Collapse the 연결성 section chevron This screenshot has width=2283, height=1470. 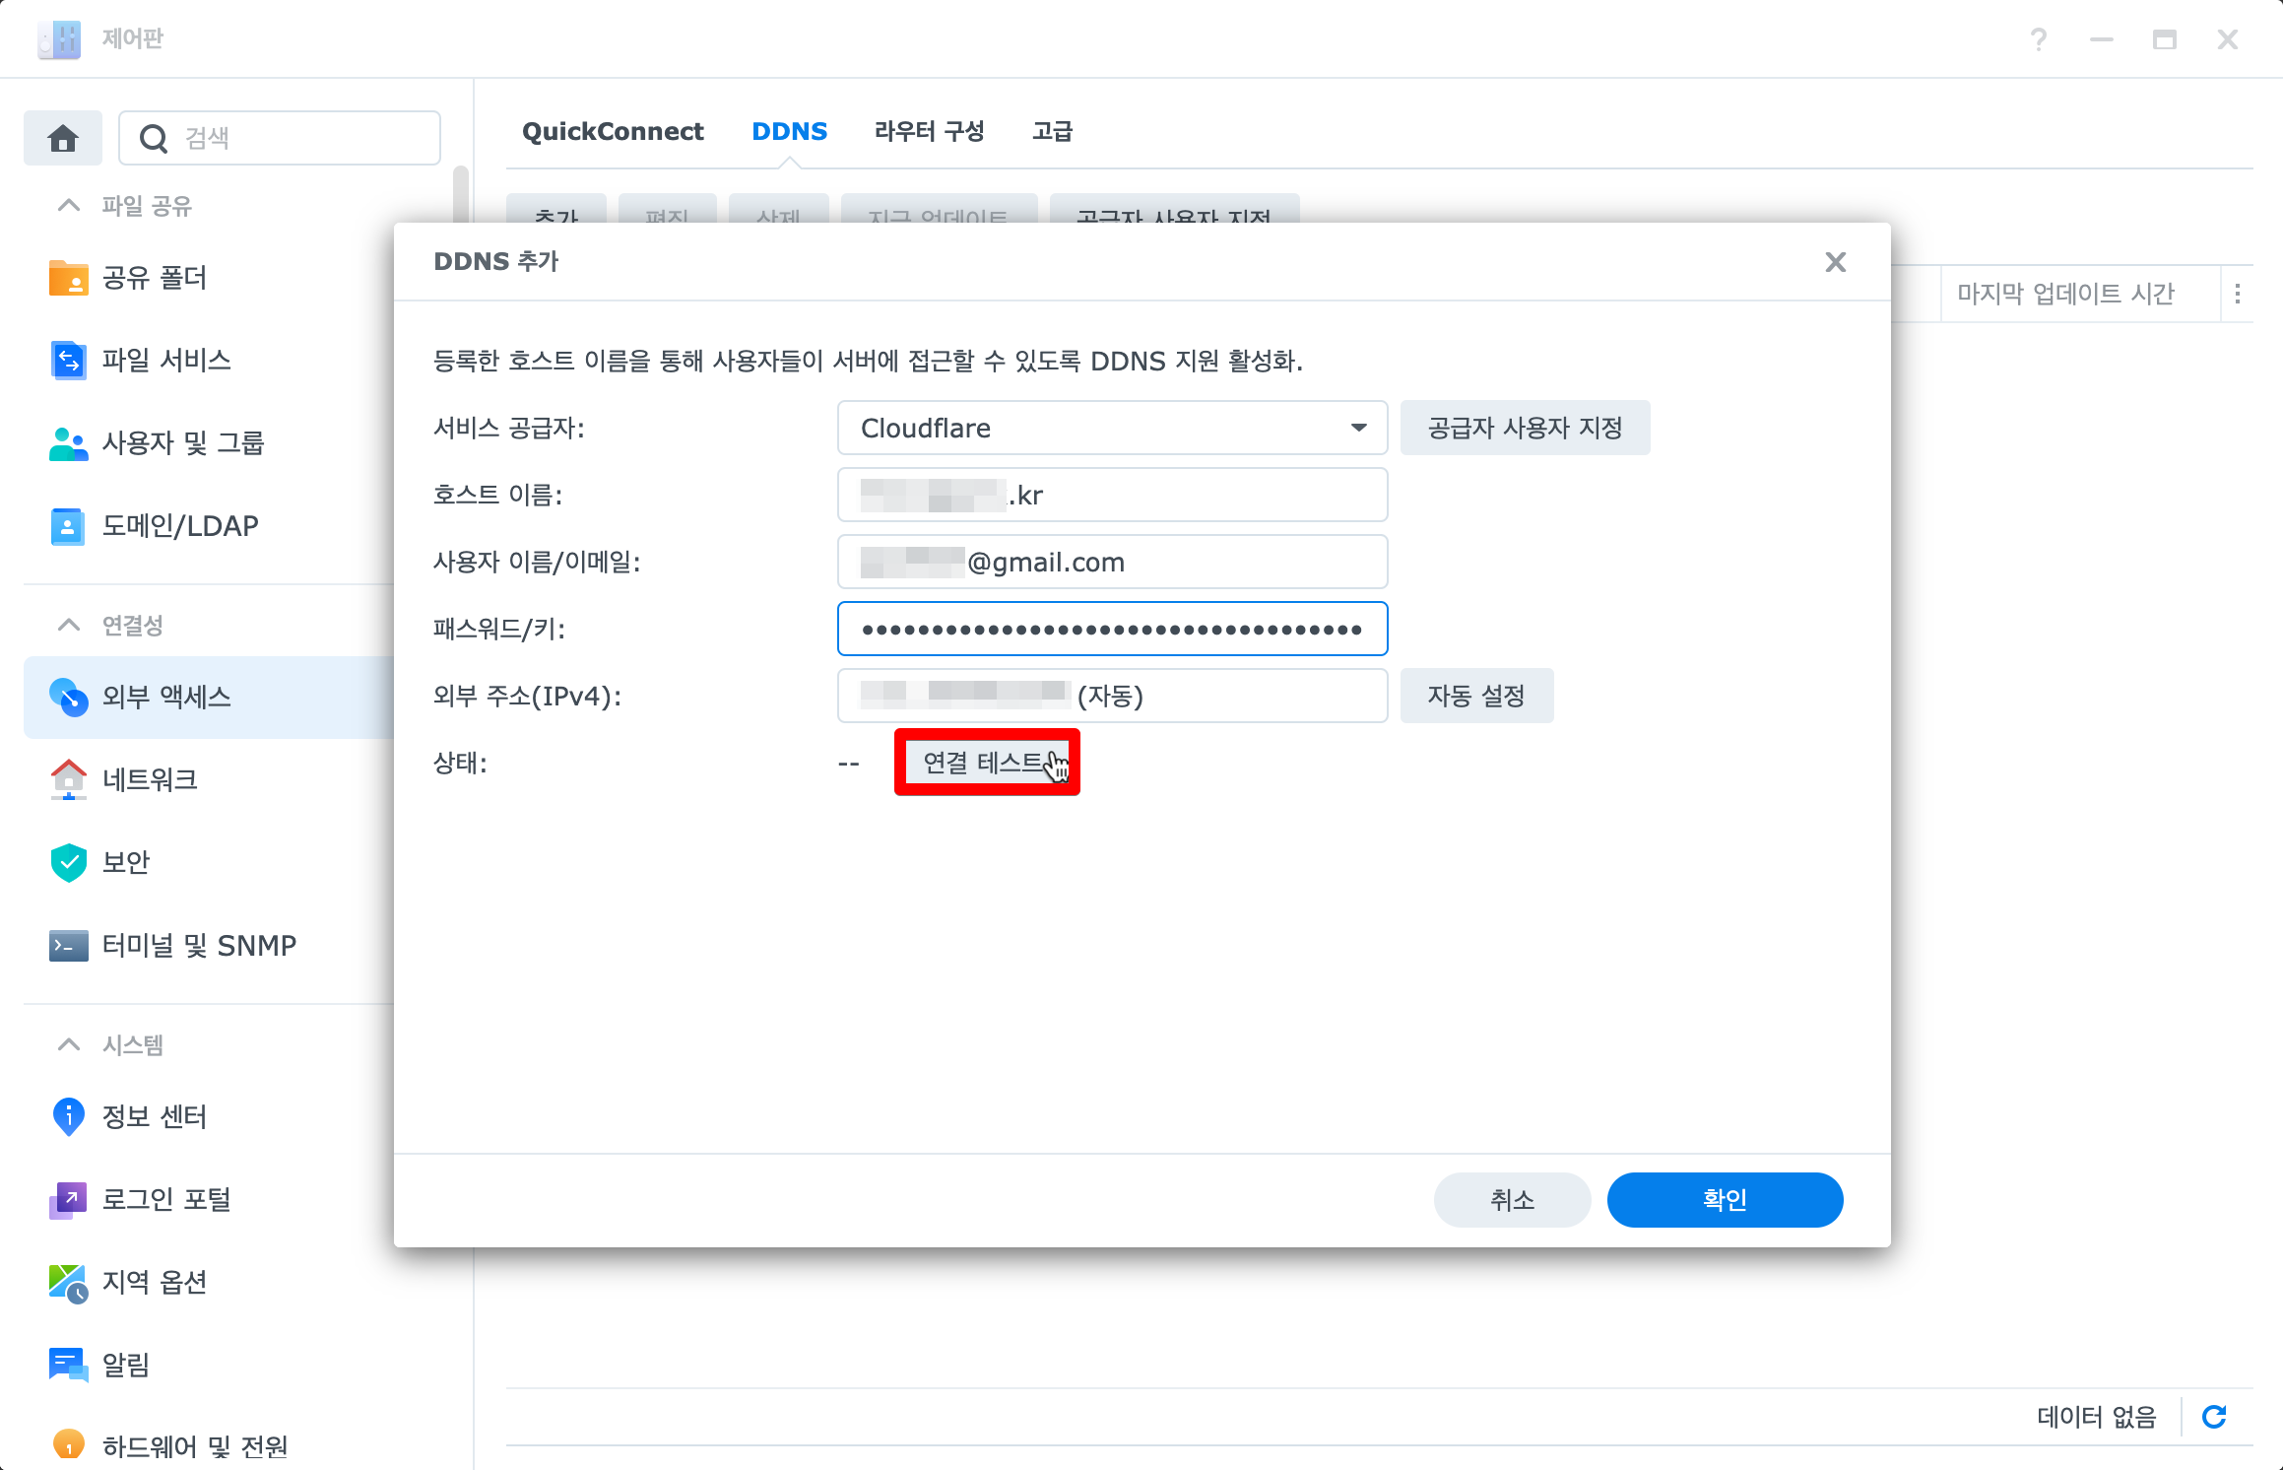69,626
